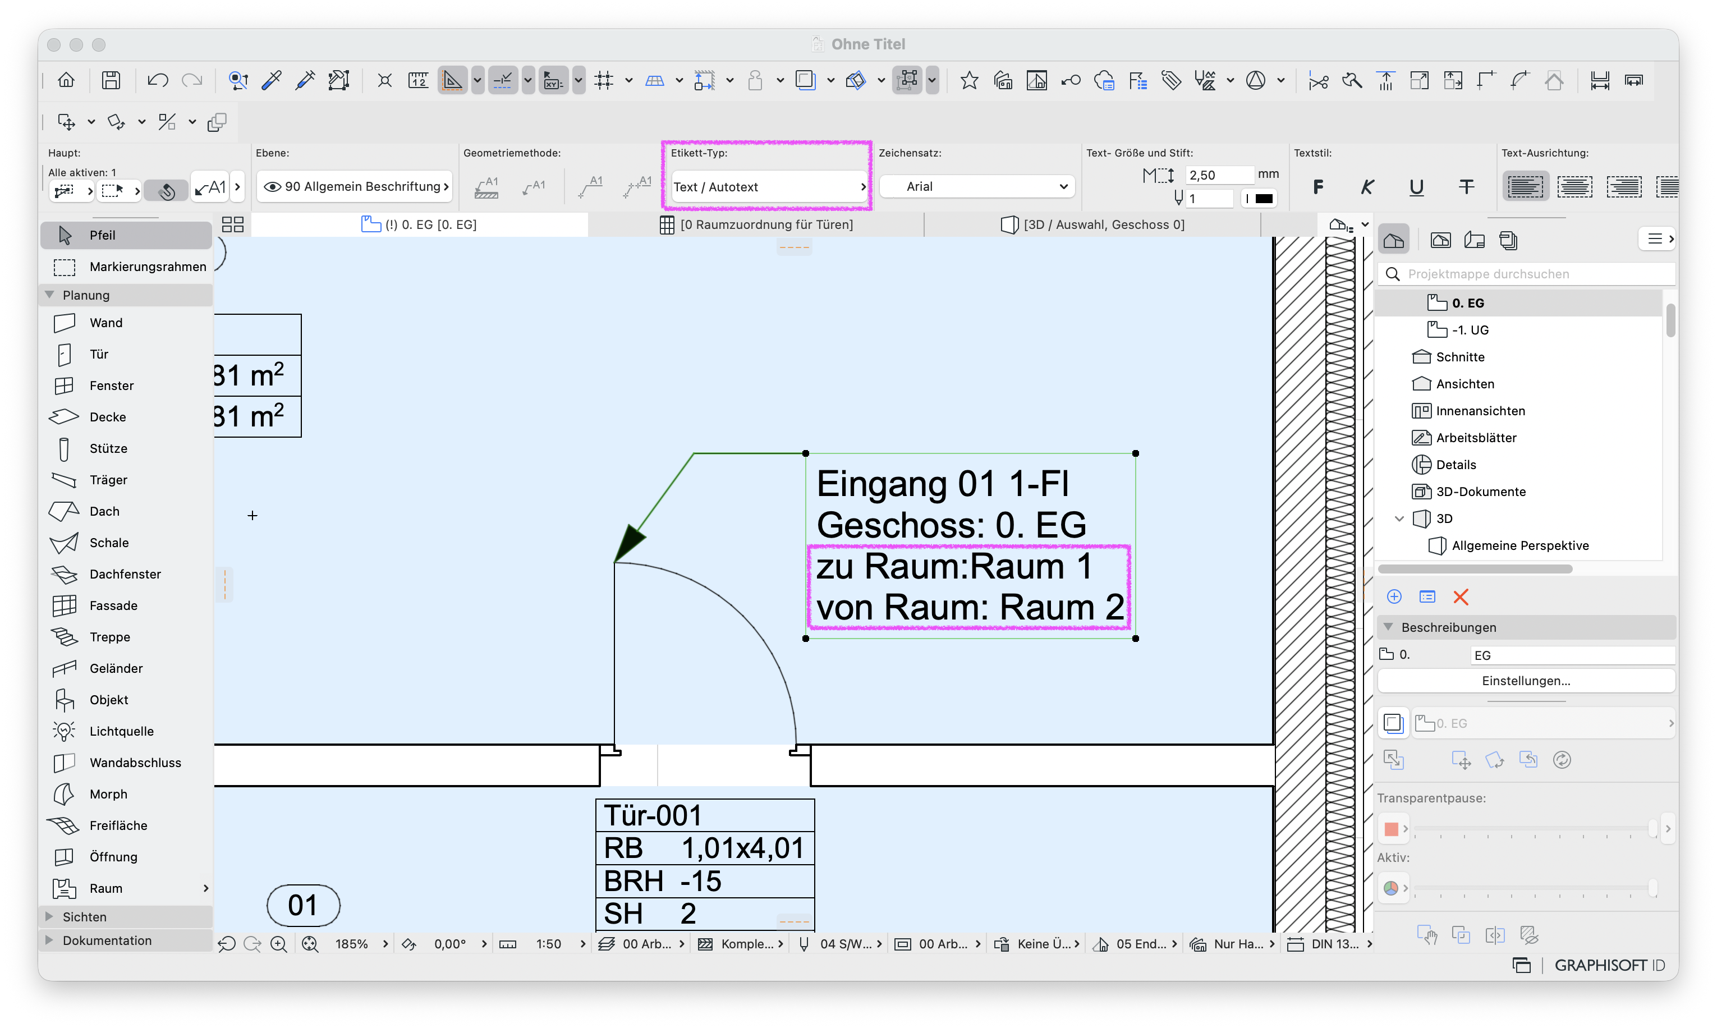Screen dimensions: 1717x1028
Task: Click the red delete X icon
Action: tap(1460, 597)
